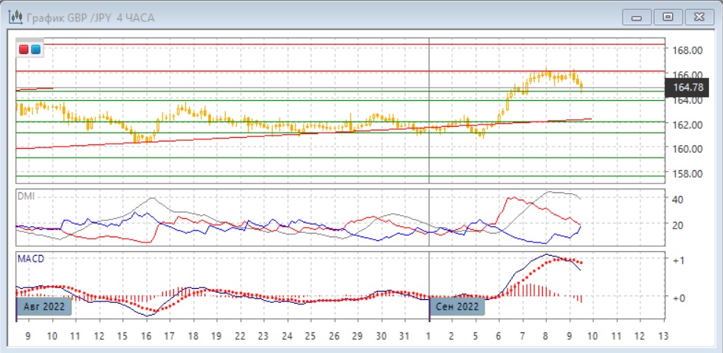Select the DMI indicator label
Image resolution: width=723 pixels, height=353 pixels.
point(26,197)
